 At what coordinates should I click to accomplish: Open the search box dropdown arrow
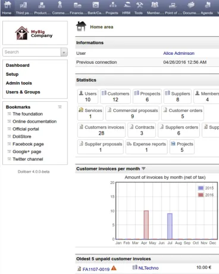coord(64,52)
